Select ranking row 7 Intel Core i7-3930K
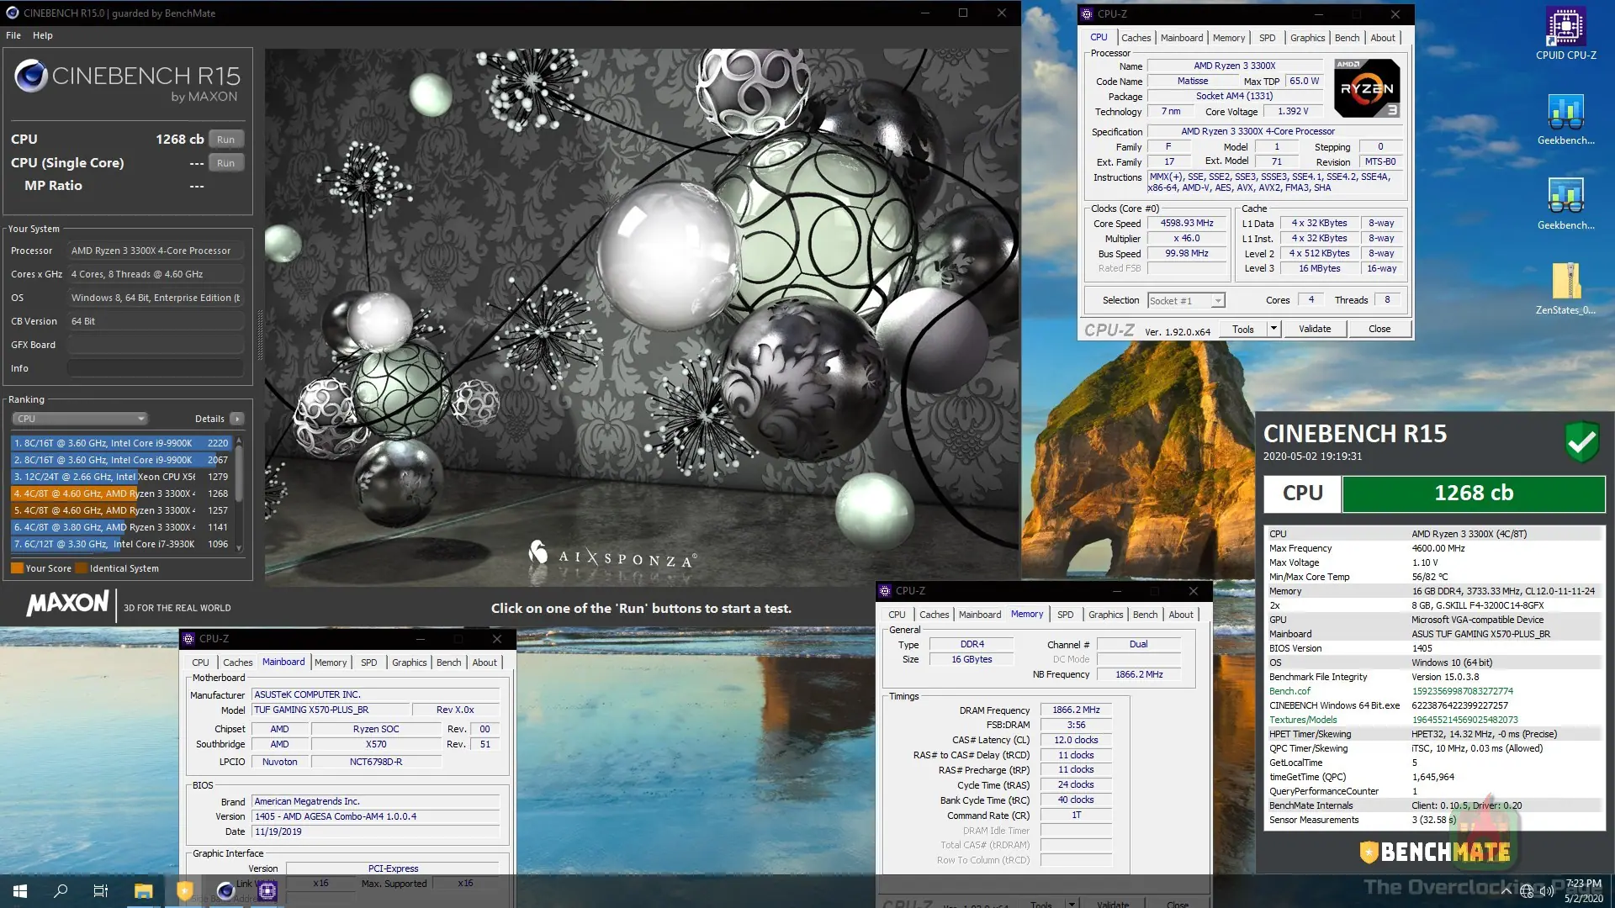 [121, 544]
